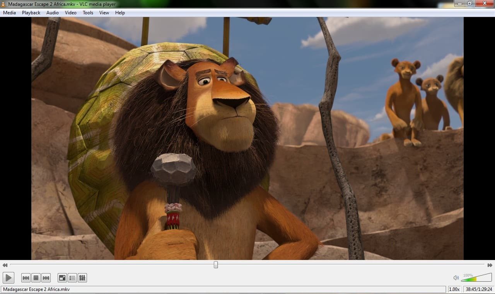495x294 pixels.
Task: Open the Media menu
Action: click(9, 12)
